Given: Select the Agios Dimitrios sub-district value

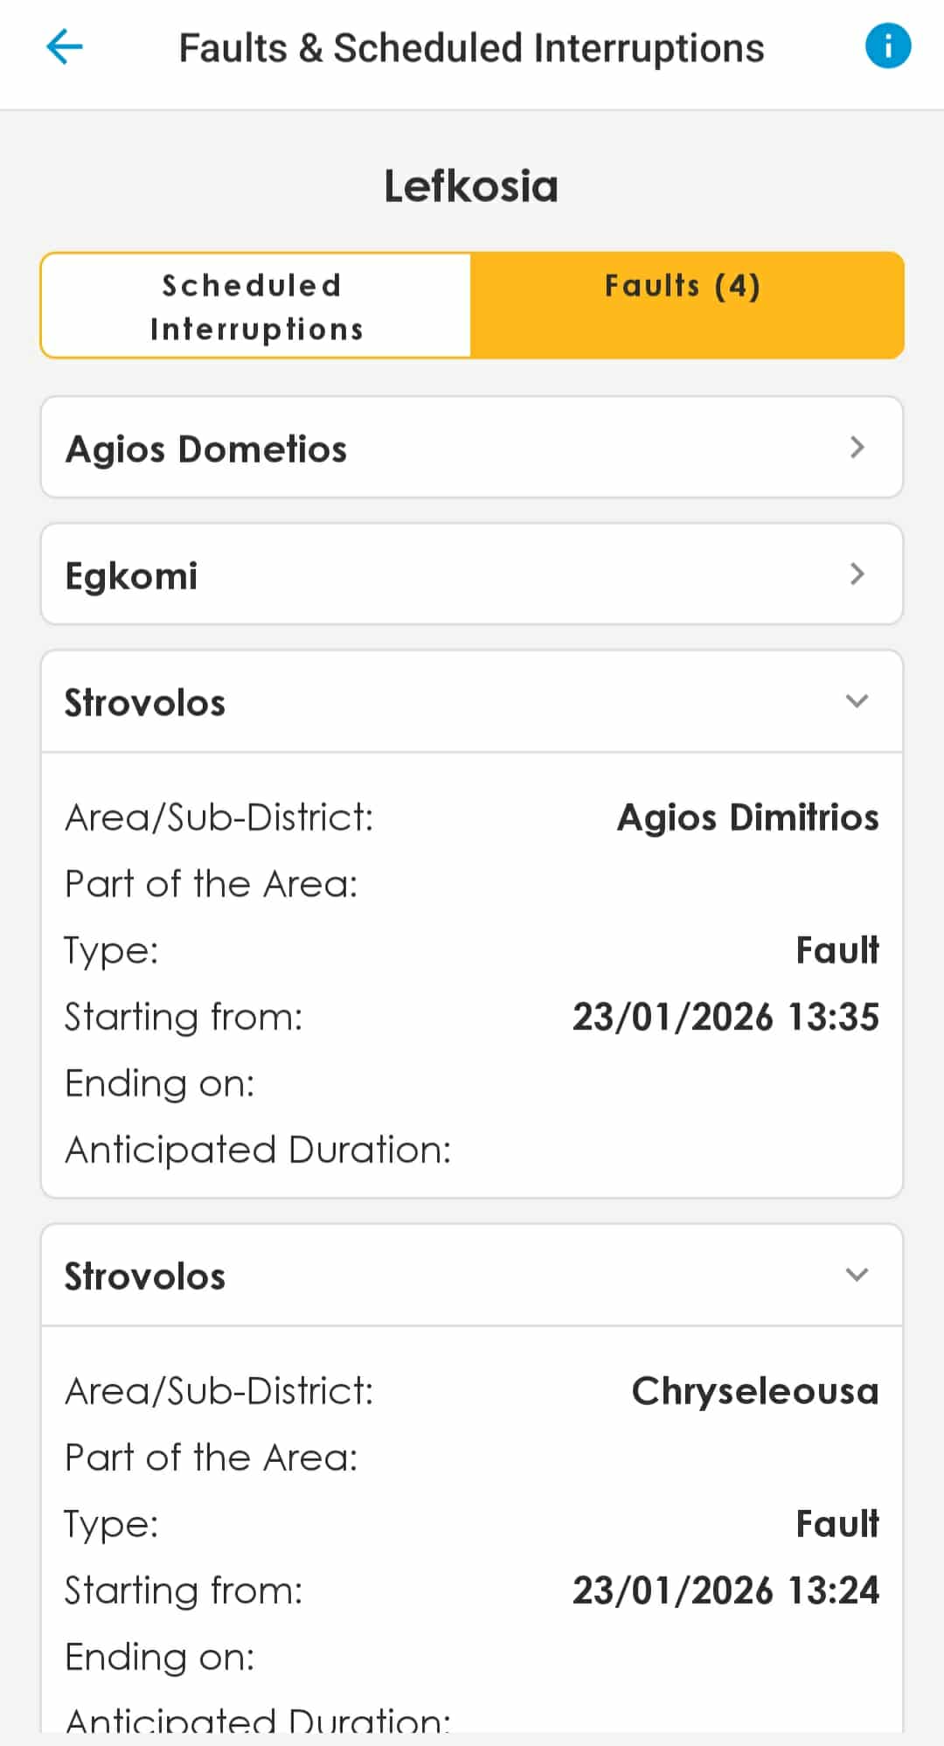Looking at the screenshot, I should tap(747, 817).
